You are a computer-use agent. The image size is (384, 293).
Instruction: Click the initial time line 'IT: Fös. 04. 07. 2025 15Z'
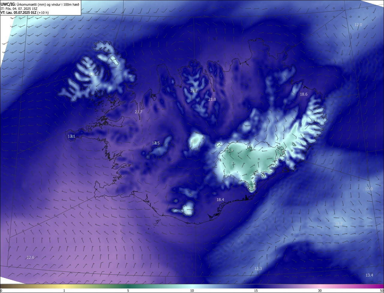(x=19, y=9)
